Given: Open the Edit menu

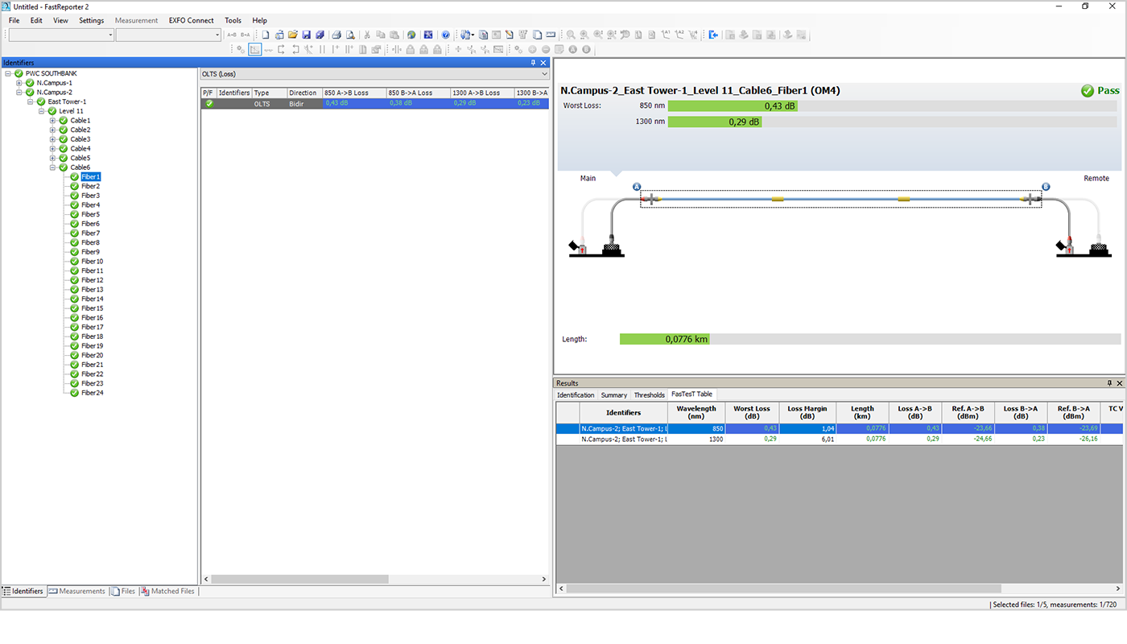Looking at the screenshot, I should click(36, 20).
